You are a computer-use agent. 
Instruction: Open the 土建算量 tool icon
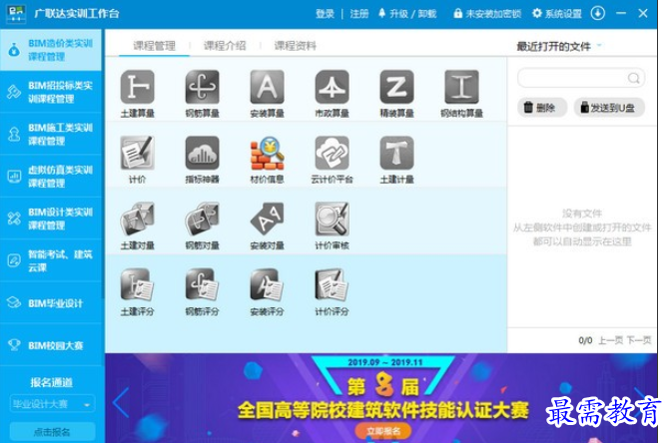[x=137, y=87]
